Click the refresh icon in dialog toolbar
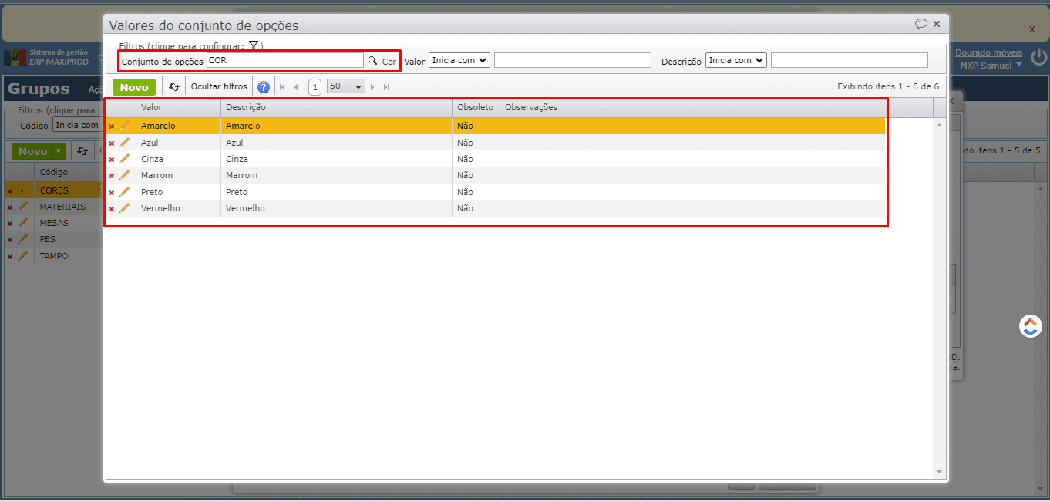The width and height of the screenshot is (1050, 502). [x=174, y=87]
